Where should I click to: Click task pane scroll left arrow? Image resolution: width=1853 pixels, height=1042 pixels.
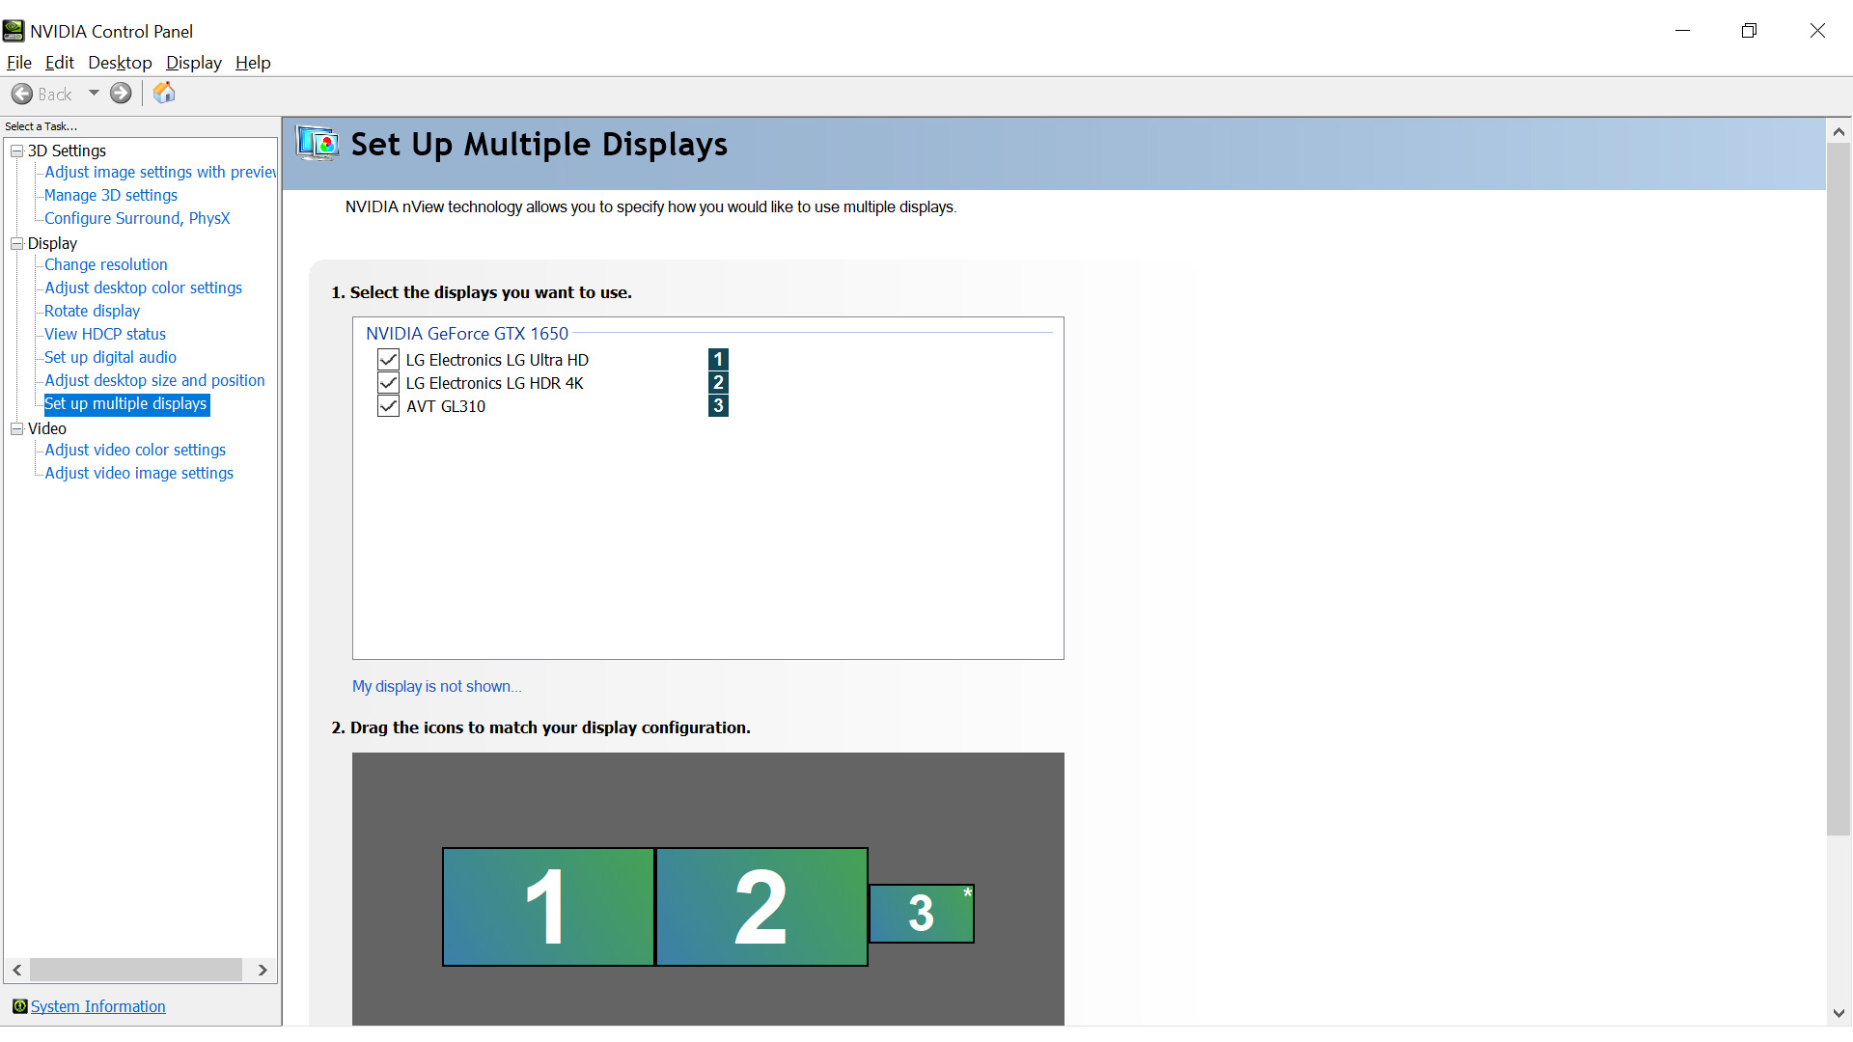click(17, 970)
